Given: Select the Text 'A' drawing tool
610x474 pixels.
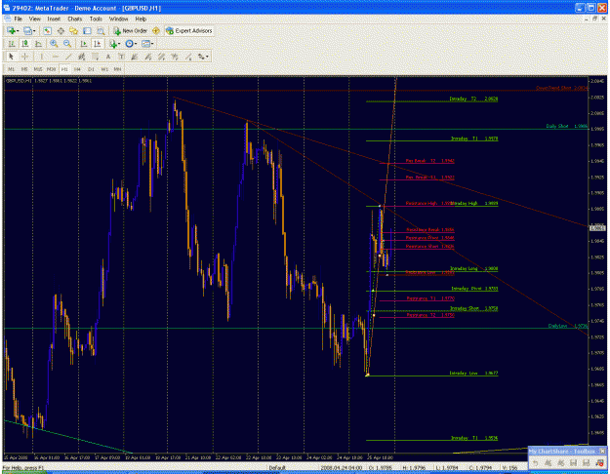Looking at the screenshot, I should coord(108,57).
